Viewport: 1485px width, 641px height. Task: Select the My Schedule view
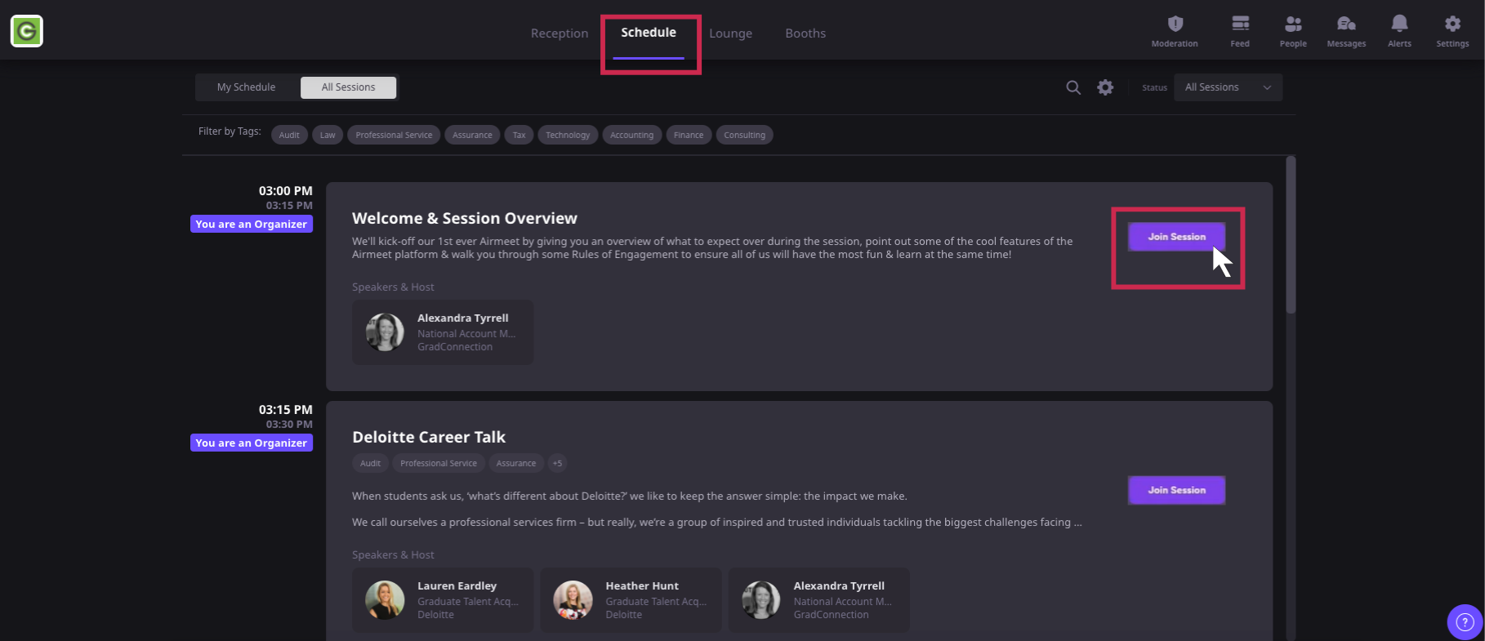pos(246,87)
